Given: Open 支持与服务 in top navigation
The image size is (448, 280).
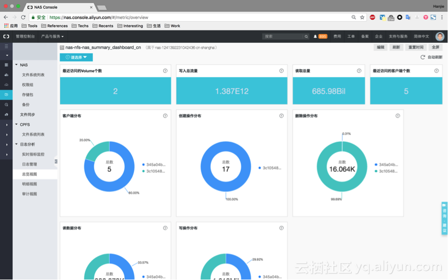Looking at the screenshot, I should tap(398, 37).
